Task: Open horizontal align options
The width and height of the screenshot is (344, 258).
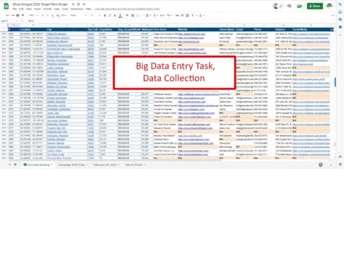Action: point(148,15)
